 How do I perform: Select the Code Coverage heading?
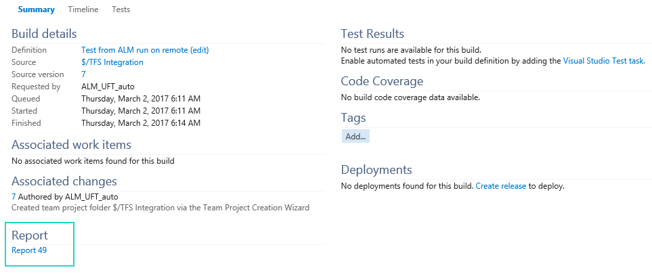382,81
